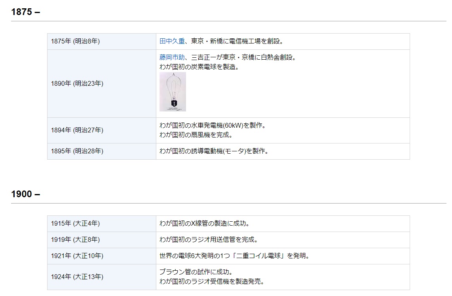
Task: Select the 1894年 (明治27年) year cell
Action: 77,130
